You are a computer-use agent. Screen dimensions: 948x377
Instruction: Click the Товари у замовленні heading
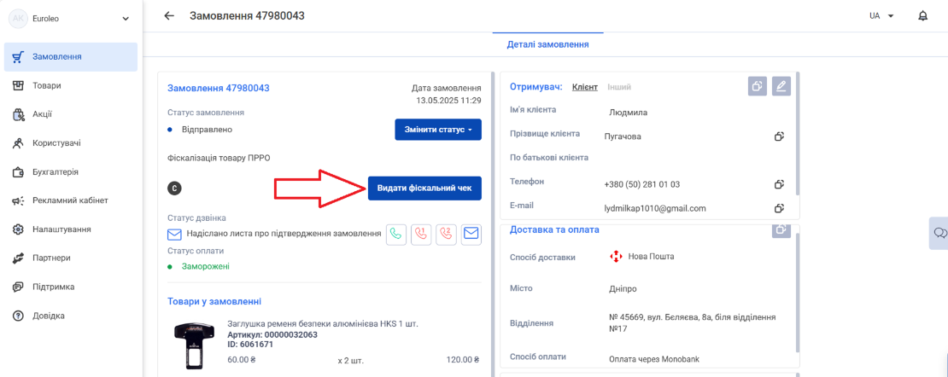tap(214, 301)
